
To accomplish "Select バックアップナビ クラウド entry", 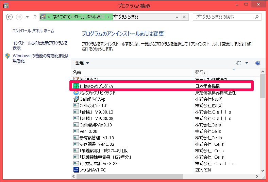I will [97, 93].
